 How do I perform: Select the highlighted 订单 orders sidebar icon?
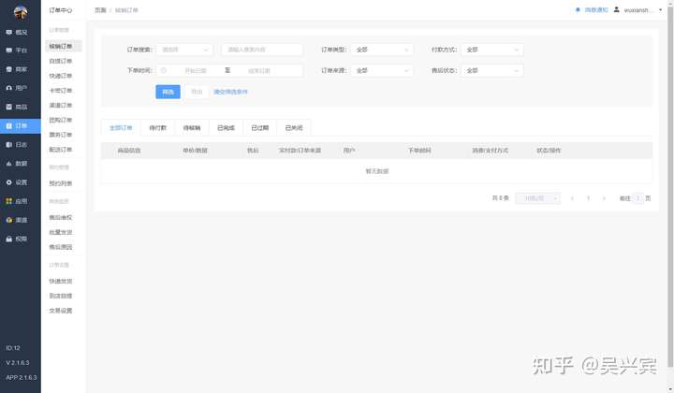click(x=9, y=125)
